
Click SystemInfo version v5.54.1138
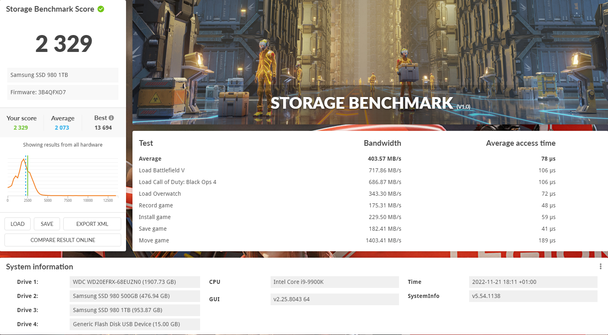pos(533,296)
